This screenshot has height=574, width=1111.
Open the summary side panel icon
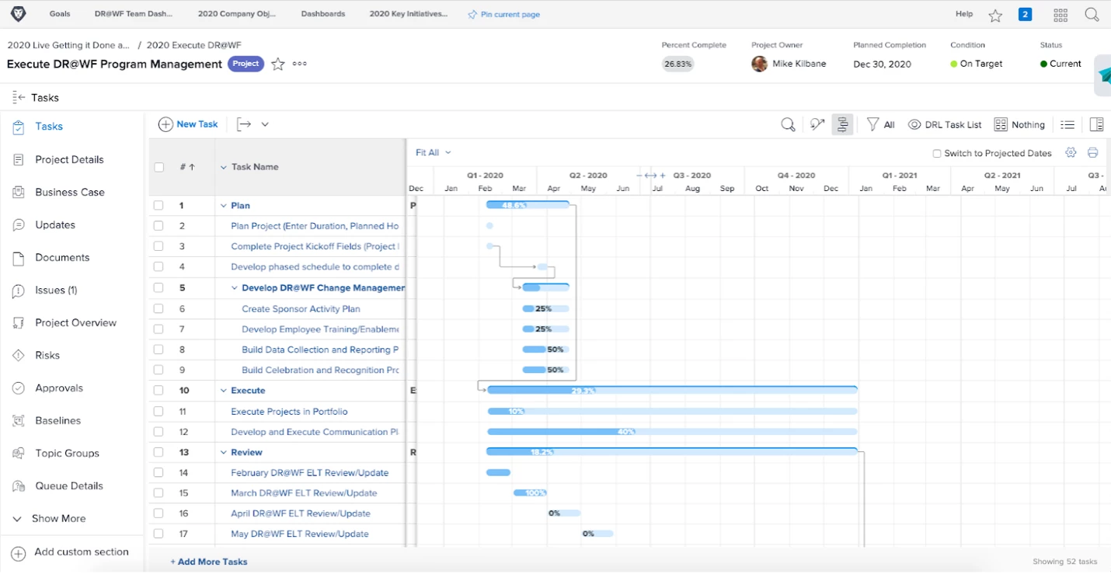point(1096,124)
